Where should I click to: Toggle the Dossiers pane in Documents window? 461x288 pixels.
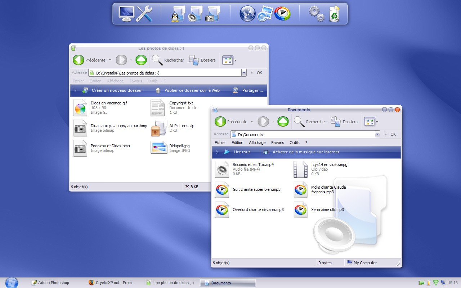point(345,122)
